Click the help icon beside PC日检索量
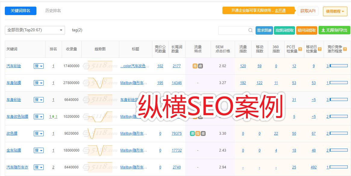351x176 pixels. [x=300, y=49]
